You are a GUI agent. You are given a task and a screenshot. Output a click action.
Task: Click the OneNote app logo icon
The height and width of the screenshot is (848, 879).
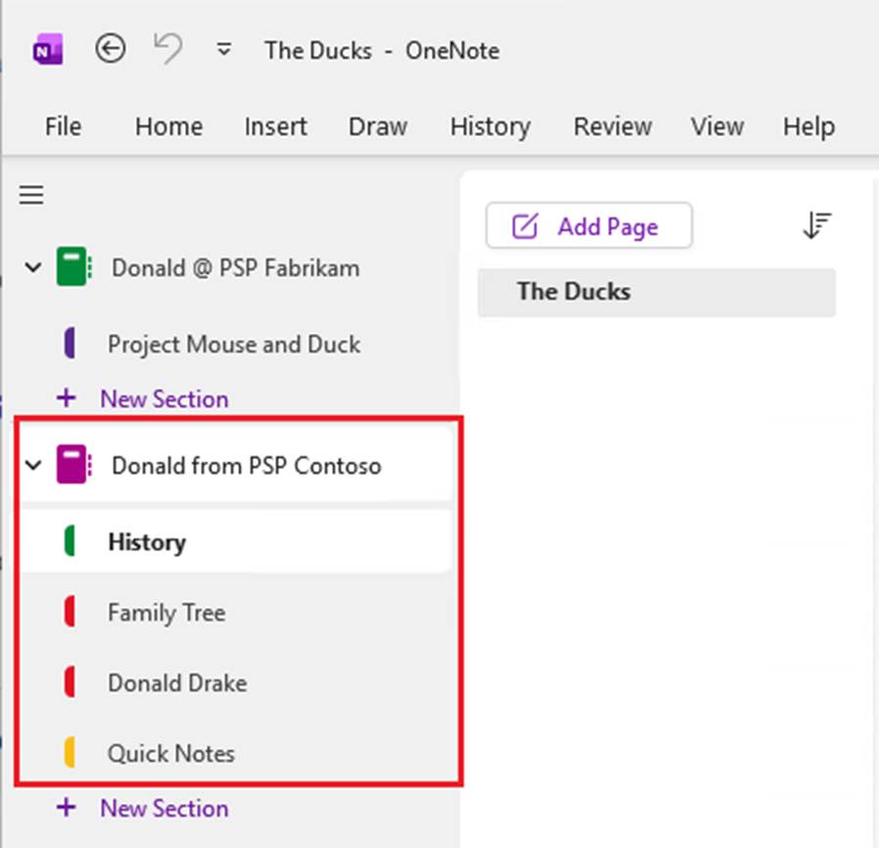point(48,50)
